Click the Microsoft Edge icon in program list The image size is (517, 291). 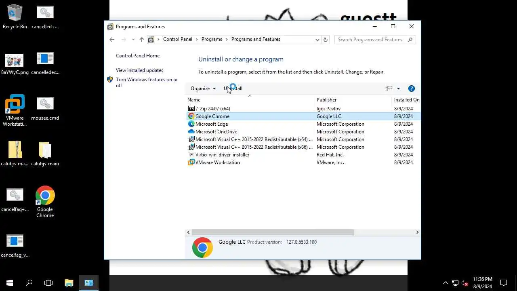191,124
